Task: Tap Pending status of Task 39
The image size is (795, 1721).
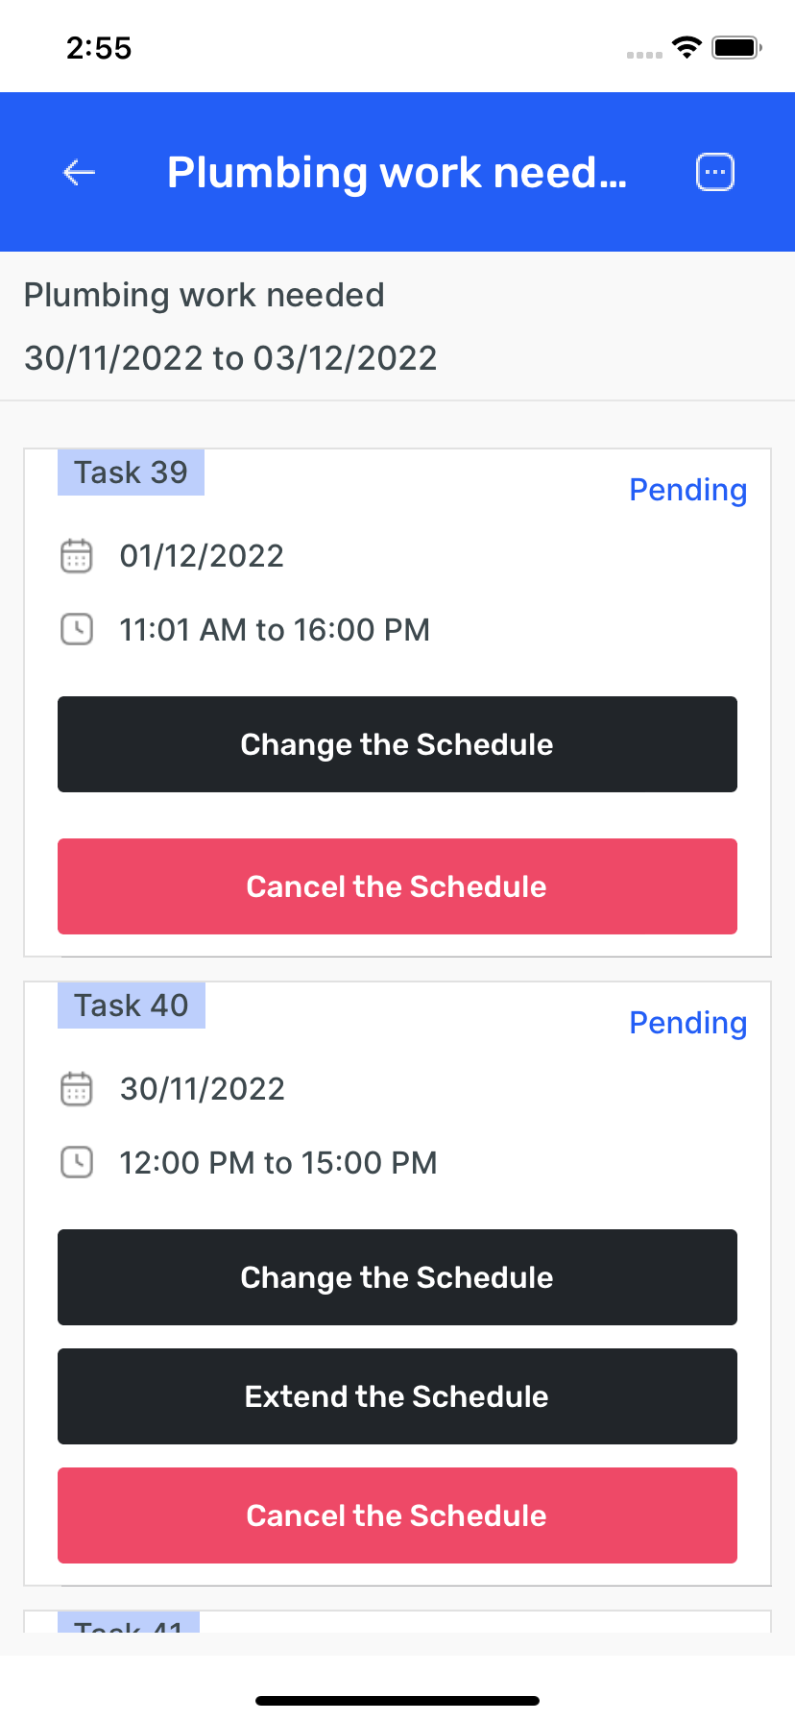Action: coord(687,490)
